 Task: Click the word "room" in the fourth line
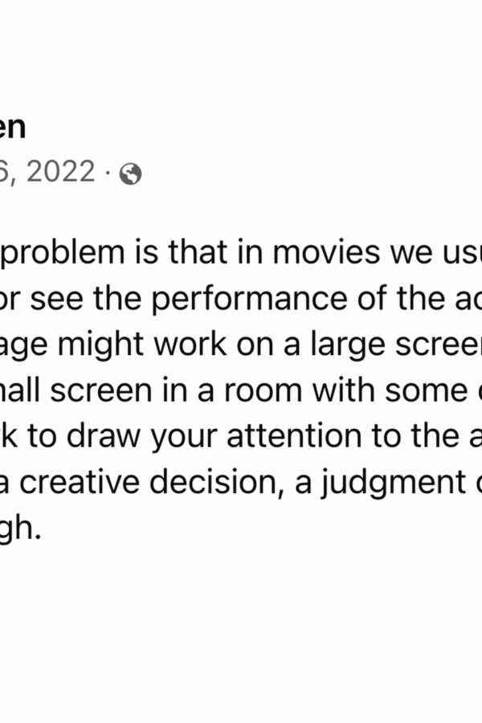[x=262, y=390]
